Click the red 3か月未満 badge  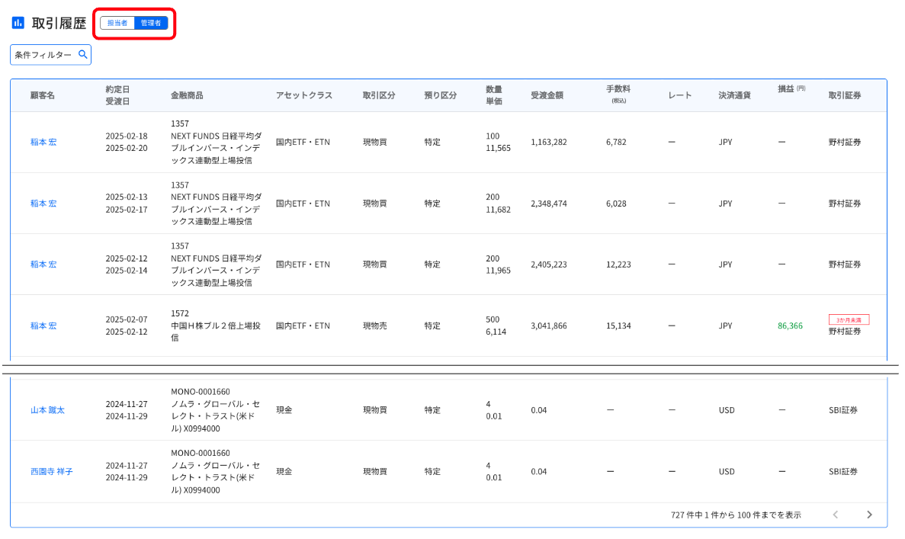click(x=849, y=319)
